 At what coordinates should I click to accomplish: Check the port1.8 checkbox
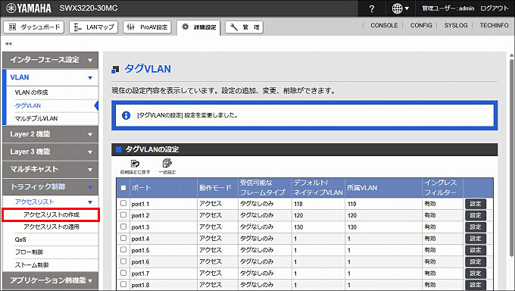point(123,284)
